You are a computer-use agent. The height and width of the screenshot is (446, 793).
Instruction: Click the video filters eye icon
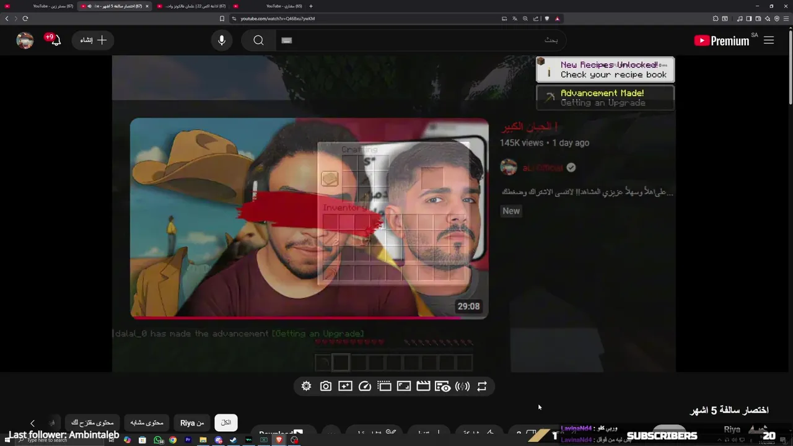tap(442, 386)
